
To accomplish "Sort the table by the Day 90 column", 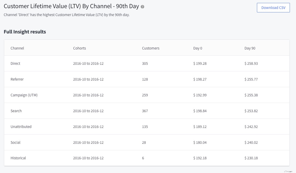I will click(x=250, y=48).
